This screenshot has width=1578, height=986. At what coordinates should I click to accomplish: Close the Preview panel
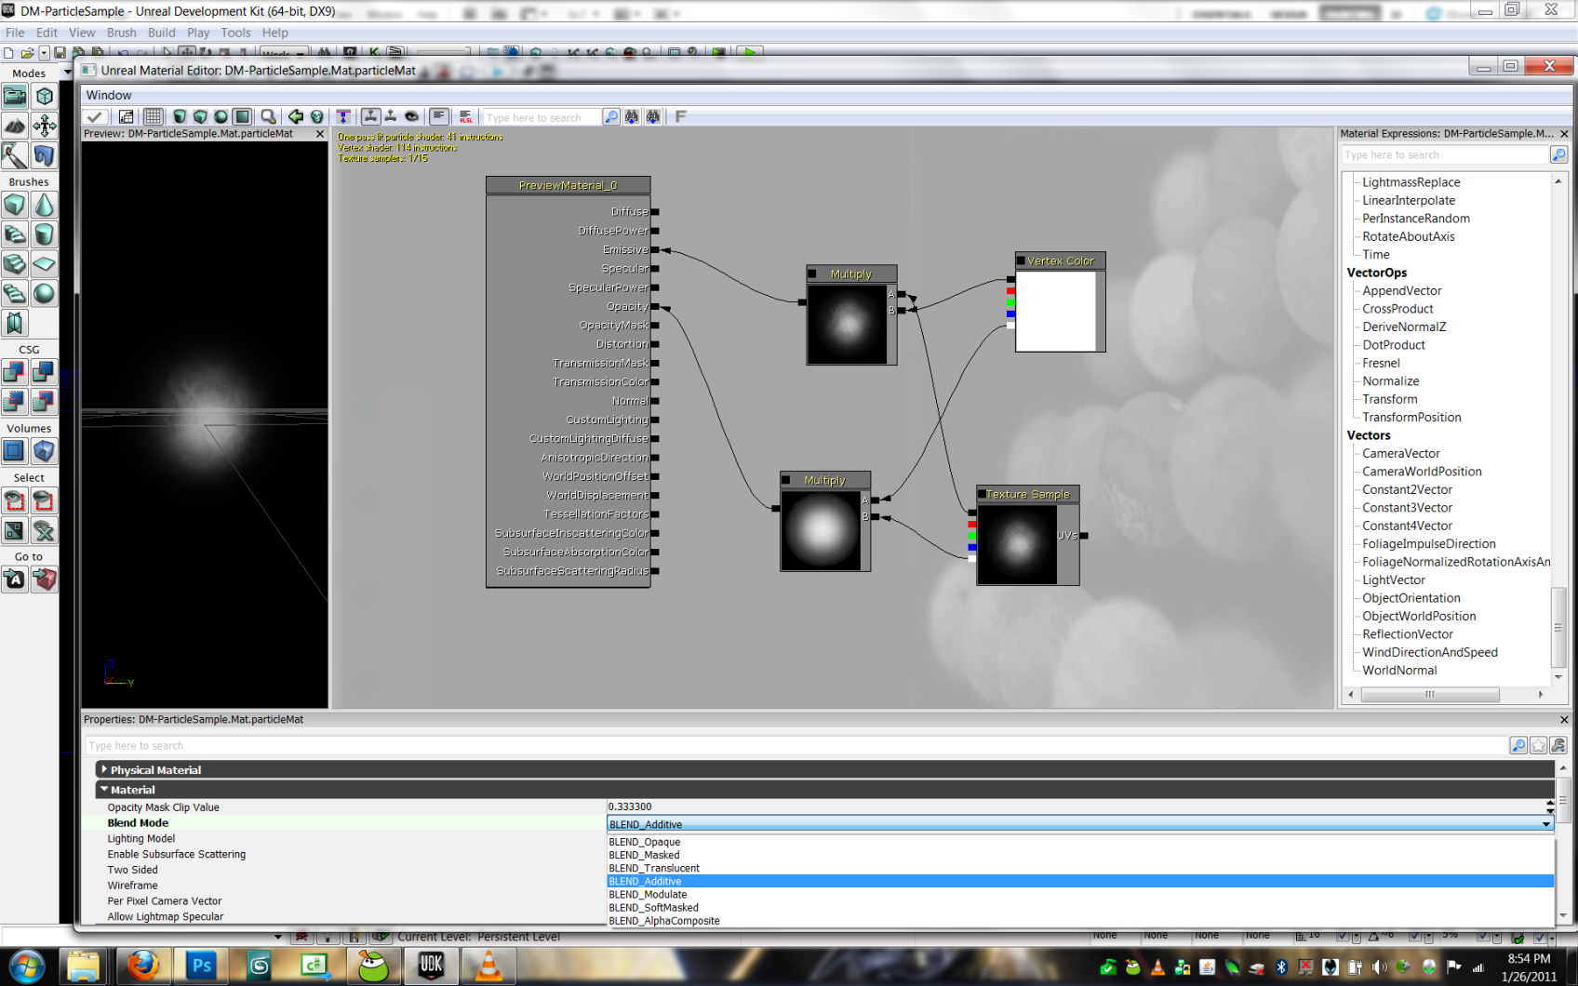click(x=320, y=134)
